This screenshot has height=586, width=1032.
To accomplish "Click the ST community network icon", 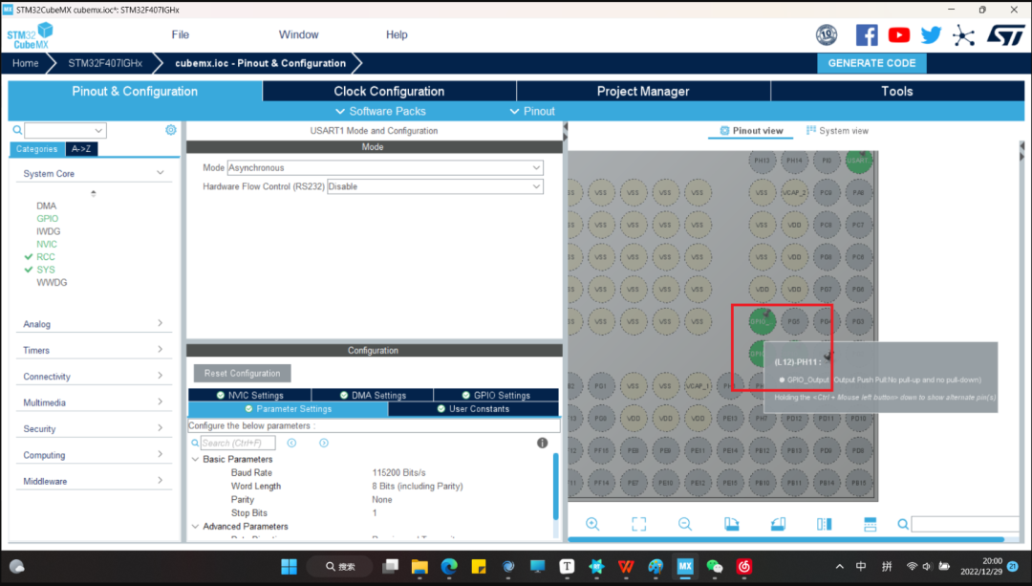I will tap(963, 35).
